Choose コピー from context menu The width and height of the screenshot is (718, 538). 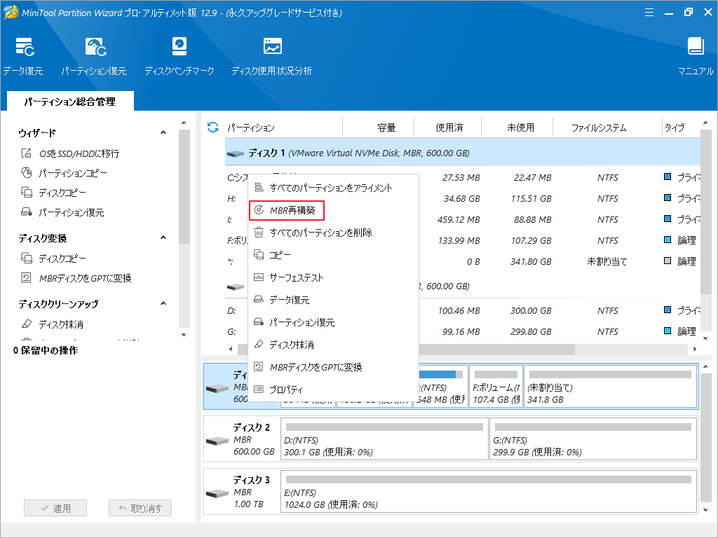[333, 255]
